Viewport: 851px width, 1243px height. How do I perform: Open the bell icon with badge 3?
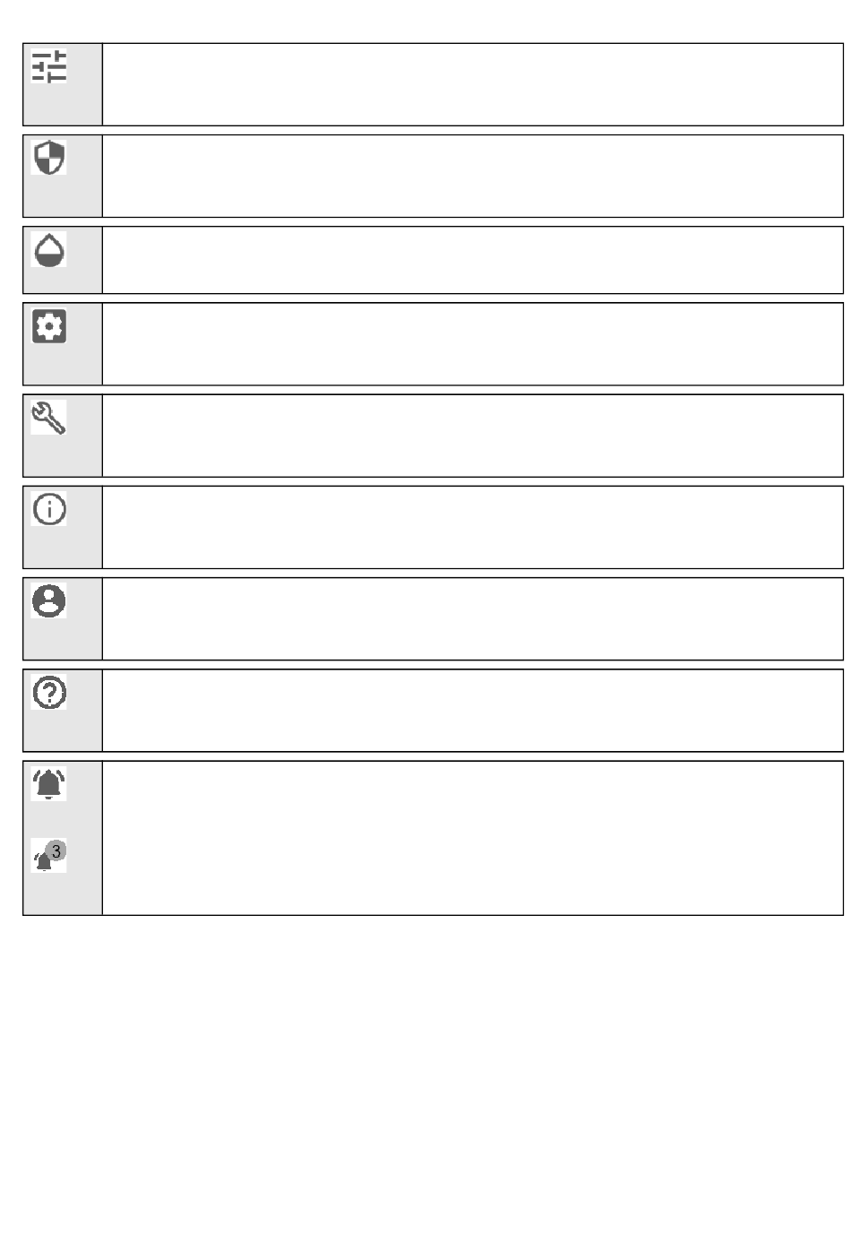tap(49, 856)
